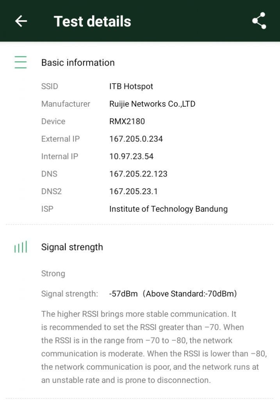Tap internal IP 10.97.23.54

[131, 157]
